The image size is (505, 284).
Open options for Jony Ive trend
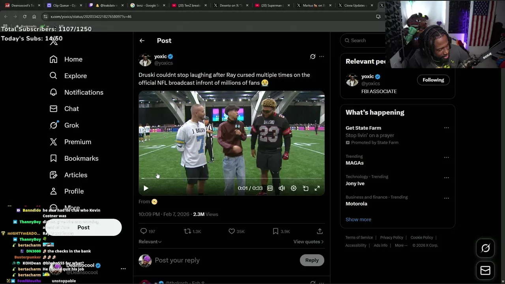[446, 177]
